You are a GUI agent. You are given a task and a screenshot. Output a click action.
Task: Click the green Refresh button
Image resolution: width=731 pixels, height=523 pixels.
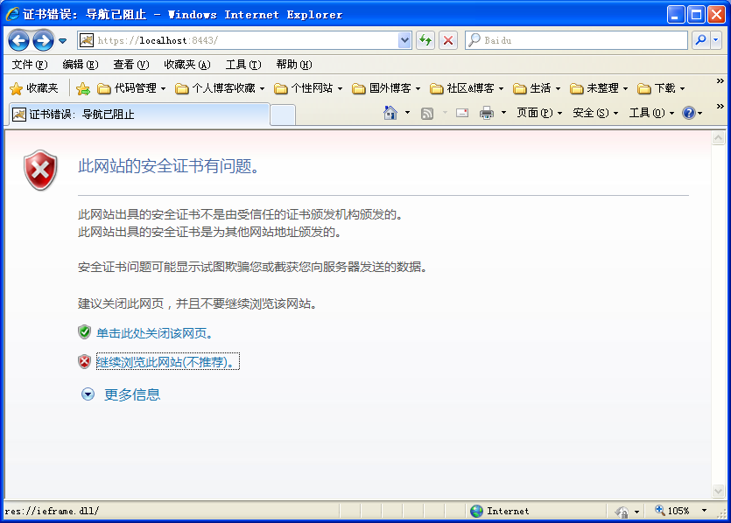click(x=425, y=40)
